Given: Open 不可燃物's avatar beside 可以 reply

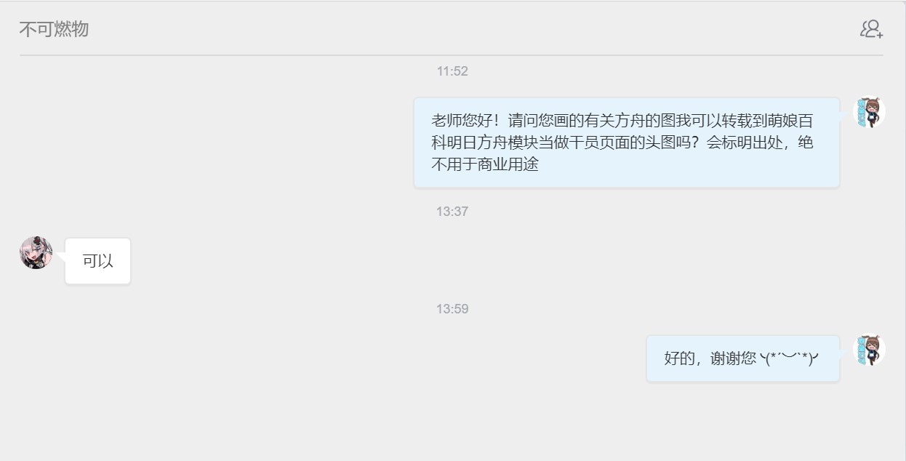Looking at the screenshot, I should 36,253.
